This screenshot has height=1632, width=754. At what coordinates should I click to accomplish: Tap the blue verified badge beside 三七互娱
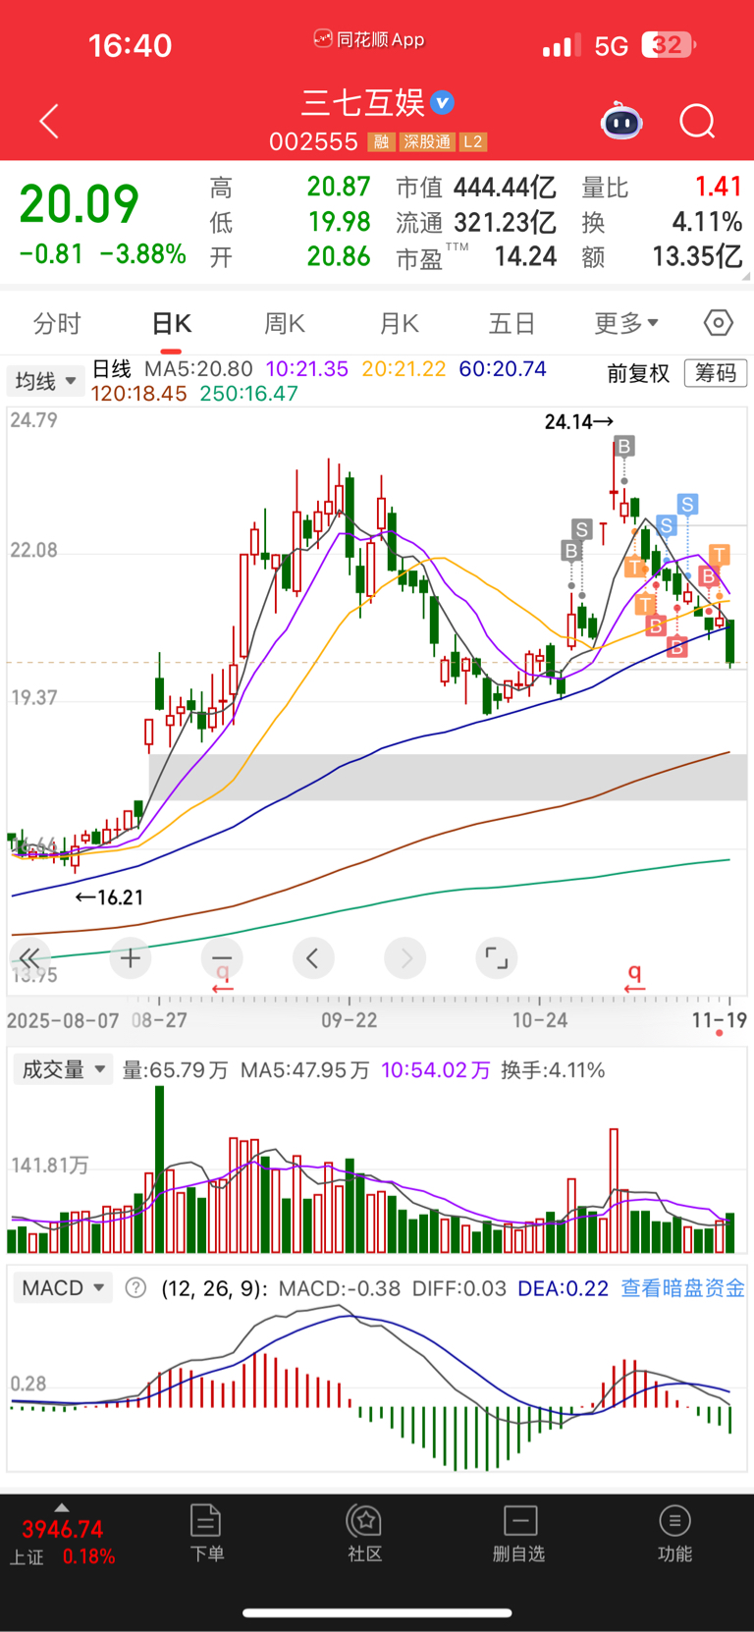click(443, 102)
